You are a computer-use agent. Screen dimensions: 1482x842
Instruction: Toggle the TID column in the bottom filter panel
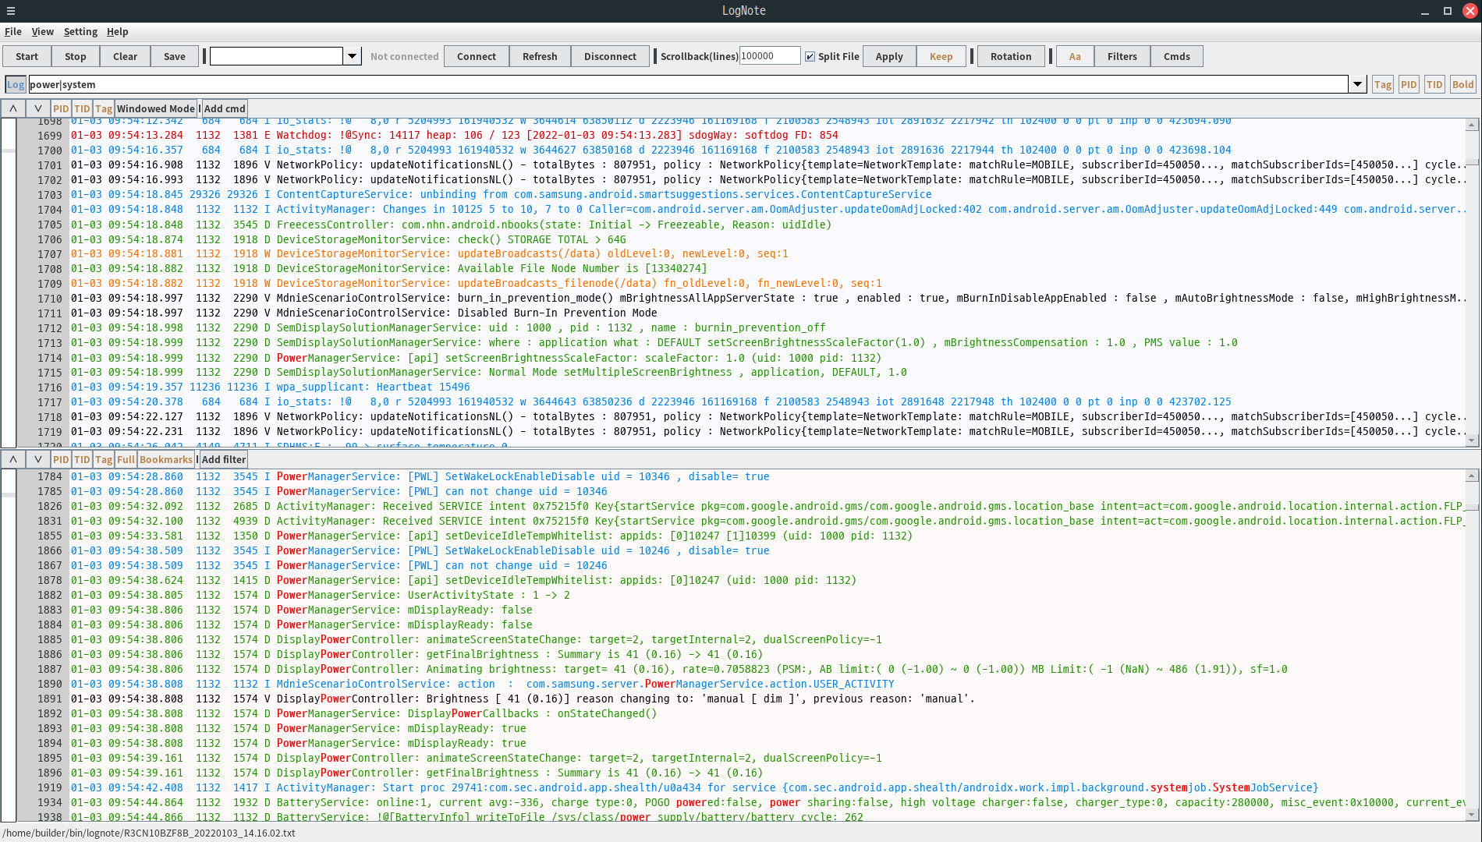pyautogui.click(x=82, y=459)
